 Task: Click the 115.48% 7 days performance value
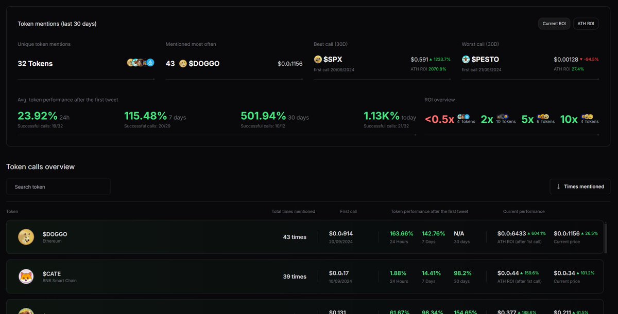[x=146, y=116]
